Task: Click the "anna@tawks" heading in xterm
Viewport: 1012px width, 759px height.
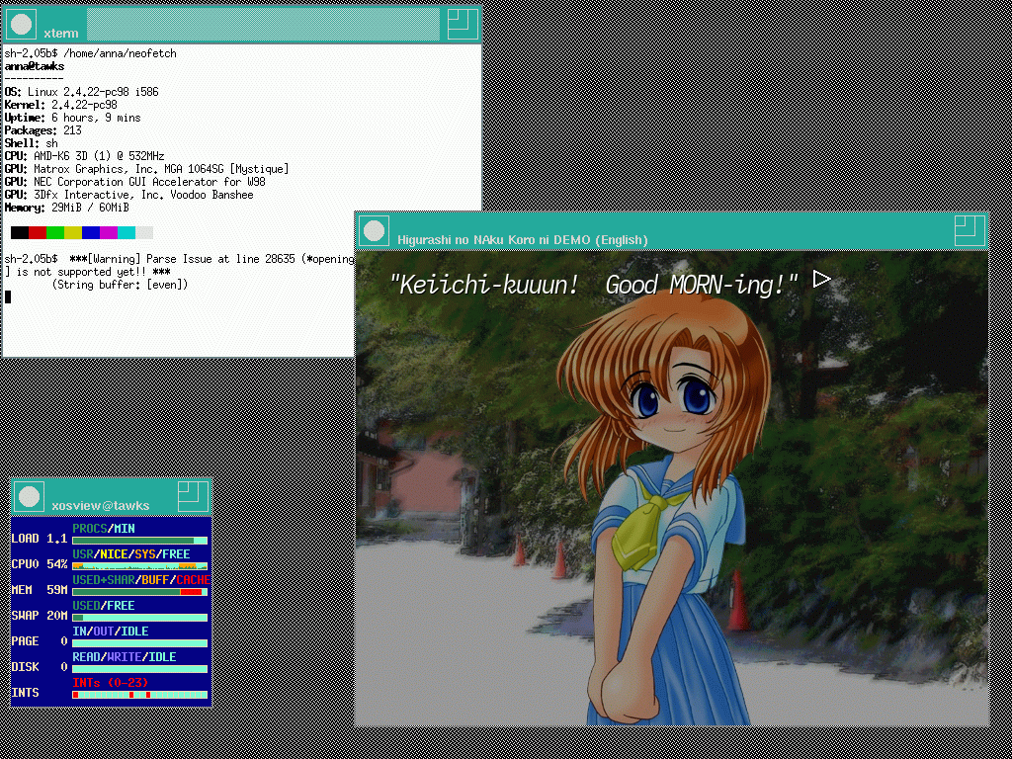Action: [x=35, y=66]
